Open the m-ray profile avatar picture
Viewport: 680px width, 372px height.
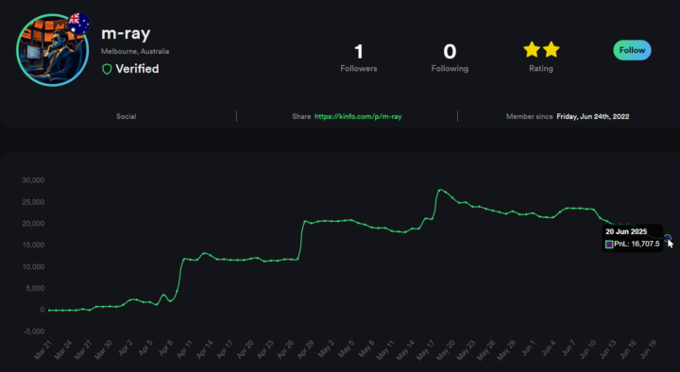(53, 50)
